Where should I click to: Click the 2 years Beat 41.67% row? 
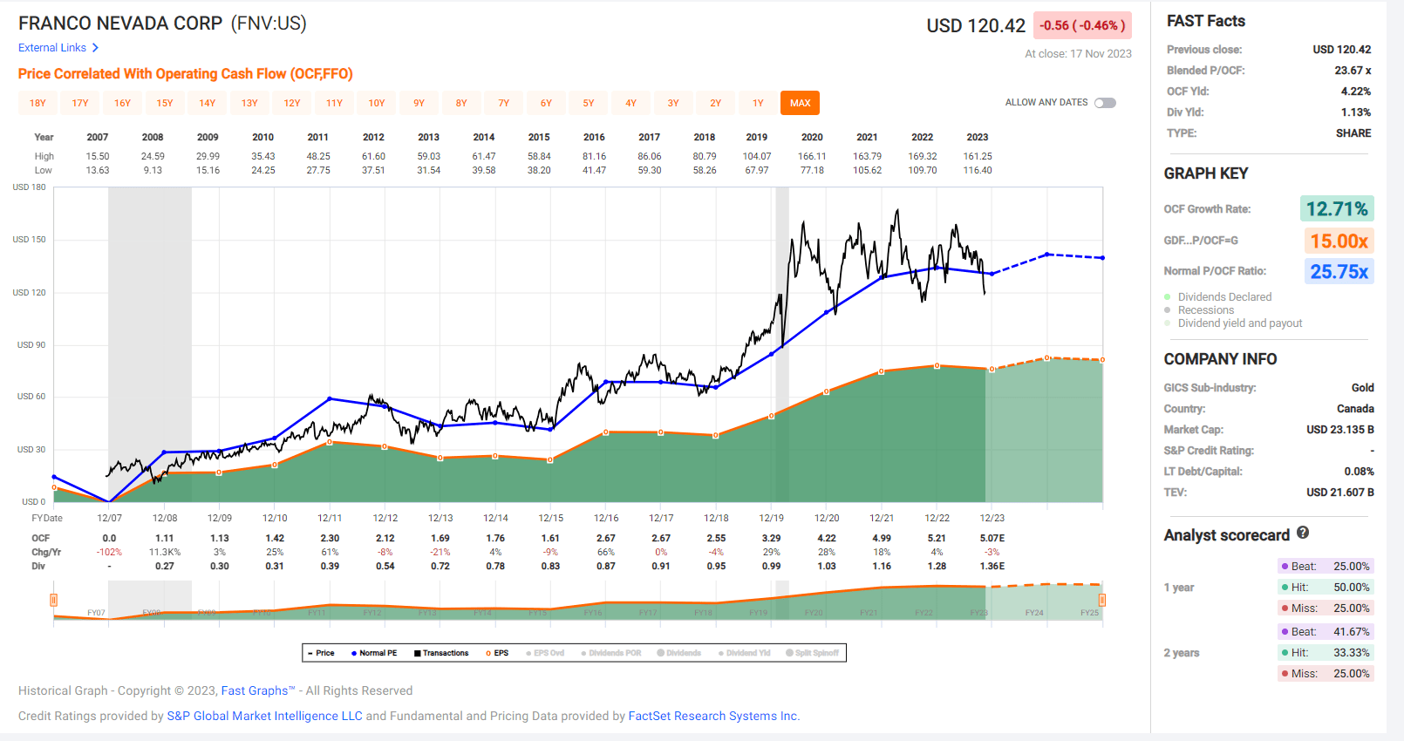click(1326, 631)
